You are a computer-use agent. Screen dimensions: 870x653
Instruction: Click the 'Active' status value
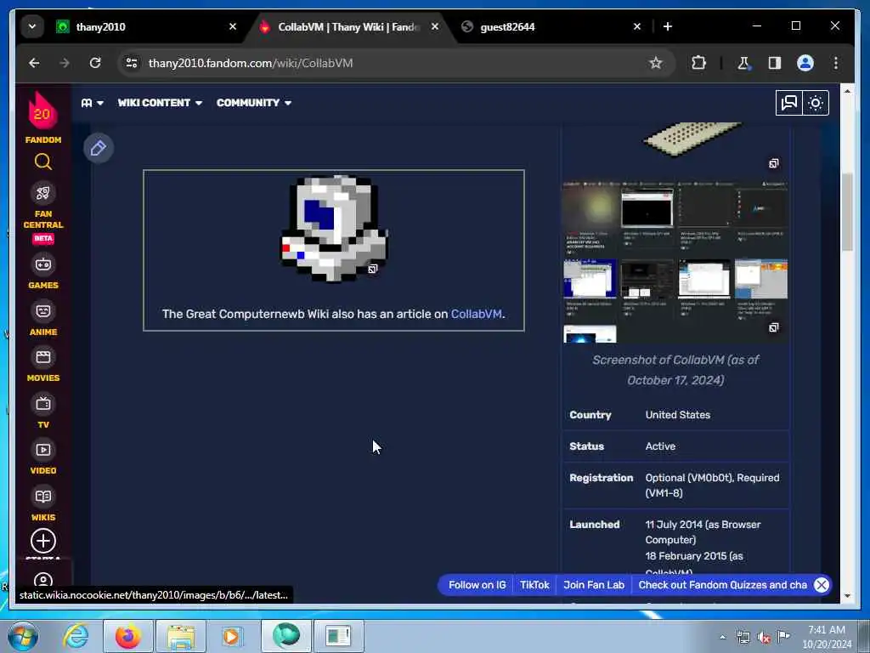click(659, 446)
